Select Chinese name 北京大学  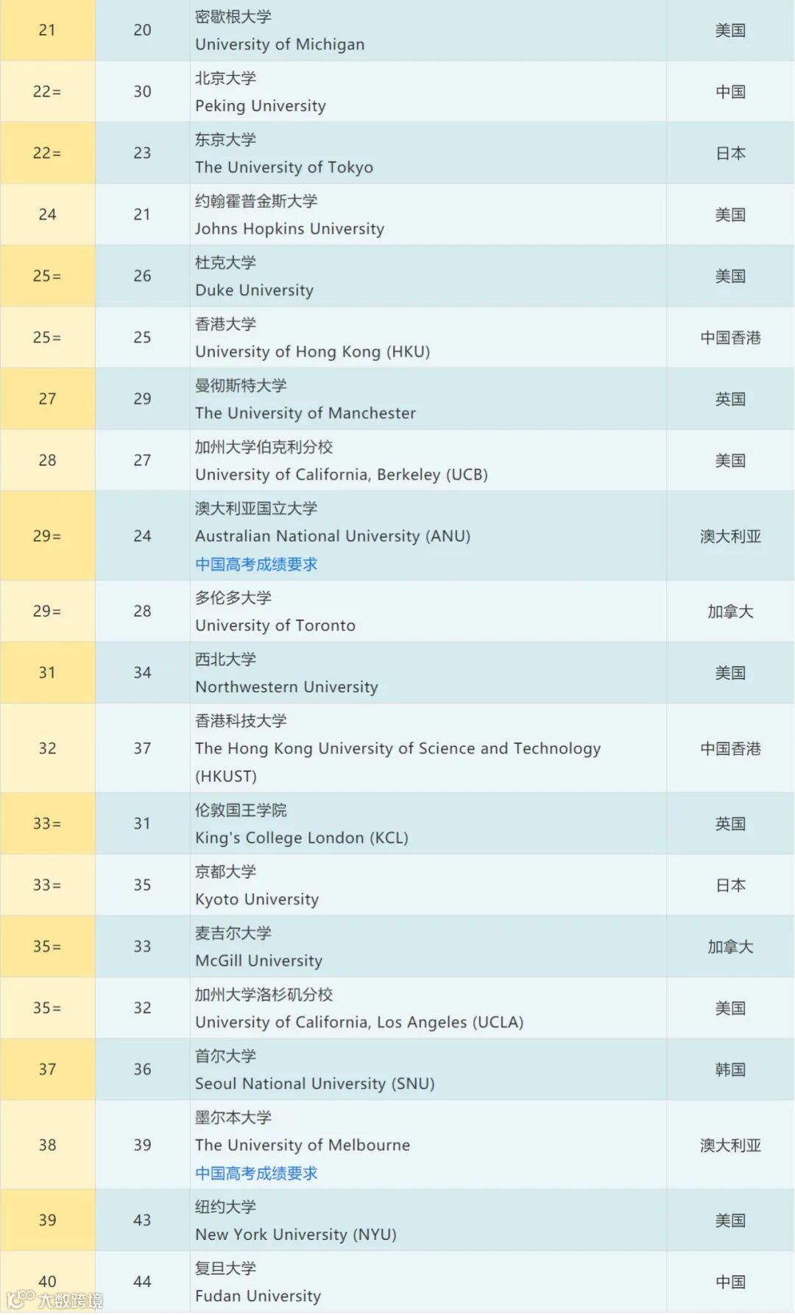[225, 78]
